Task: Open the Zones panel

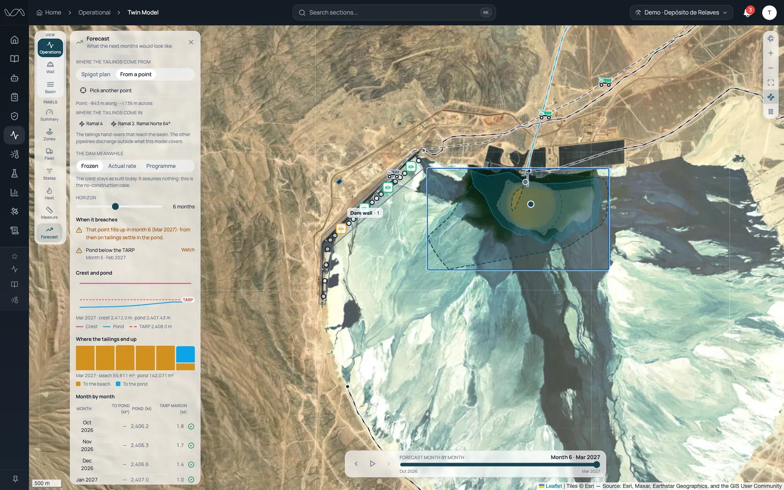Action: 49,135
